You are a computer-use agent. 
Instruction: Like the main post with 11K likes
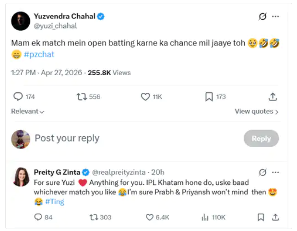tap(146, 97)
